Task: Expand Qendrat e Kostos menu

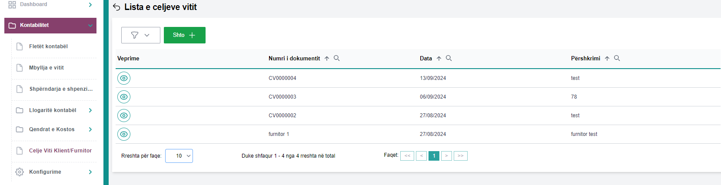Action: (90, 129)
